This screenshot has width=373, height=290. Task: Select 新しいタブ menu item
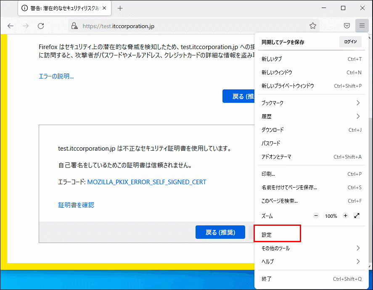(311, 59)
